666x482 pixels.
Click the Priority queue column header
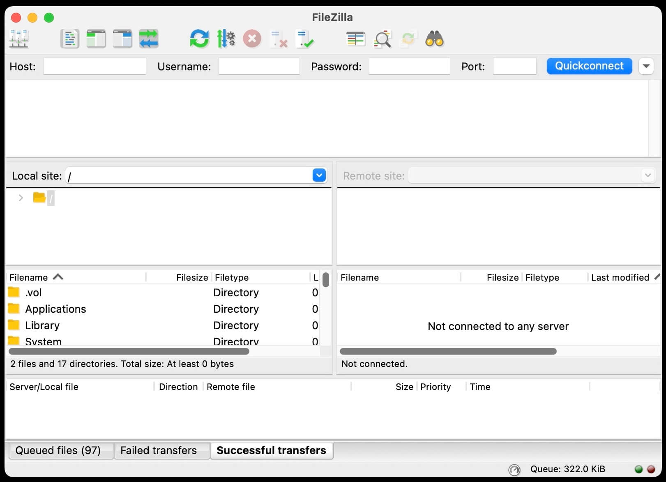click(442, 387)
